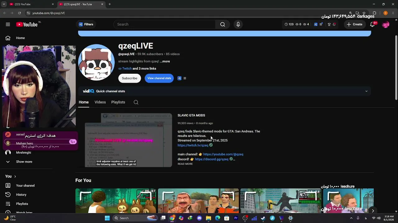Image resolution: width=398 pixels, height=223 pixels.
Task: Select the channel Home tab
Action: coord(84,102)
